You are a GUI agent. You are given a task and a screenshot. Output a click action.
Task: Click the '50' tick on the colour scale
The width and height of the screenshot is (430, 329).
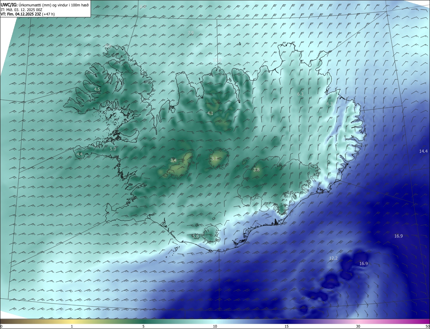pos(427,326)
